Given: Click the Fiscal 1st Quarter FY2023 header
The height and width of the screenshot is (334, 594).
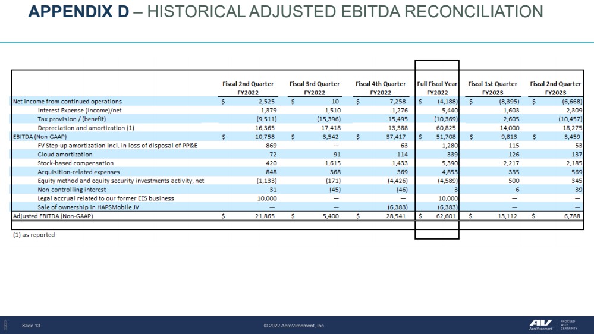Looking at the screenshot, I should [x=492, y=88].
